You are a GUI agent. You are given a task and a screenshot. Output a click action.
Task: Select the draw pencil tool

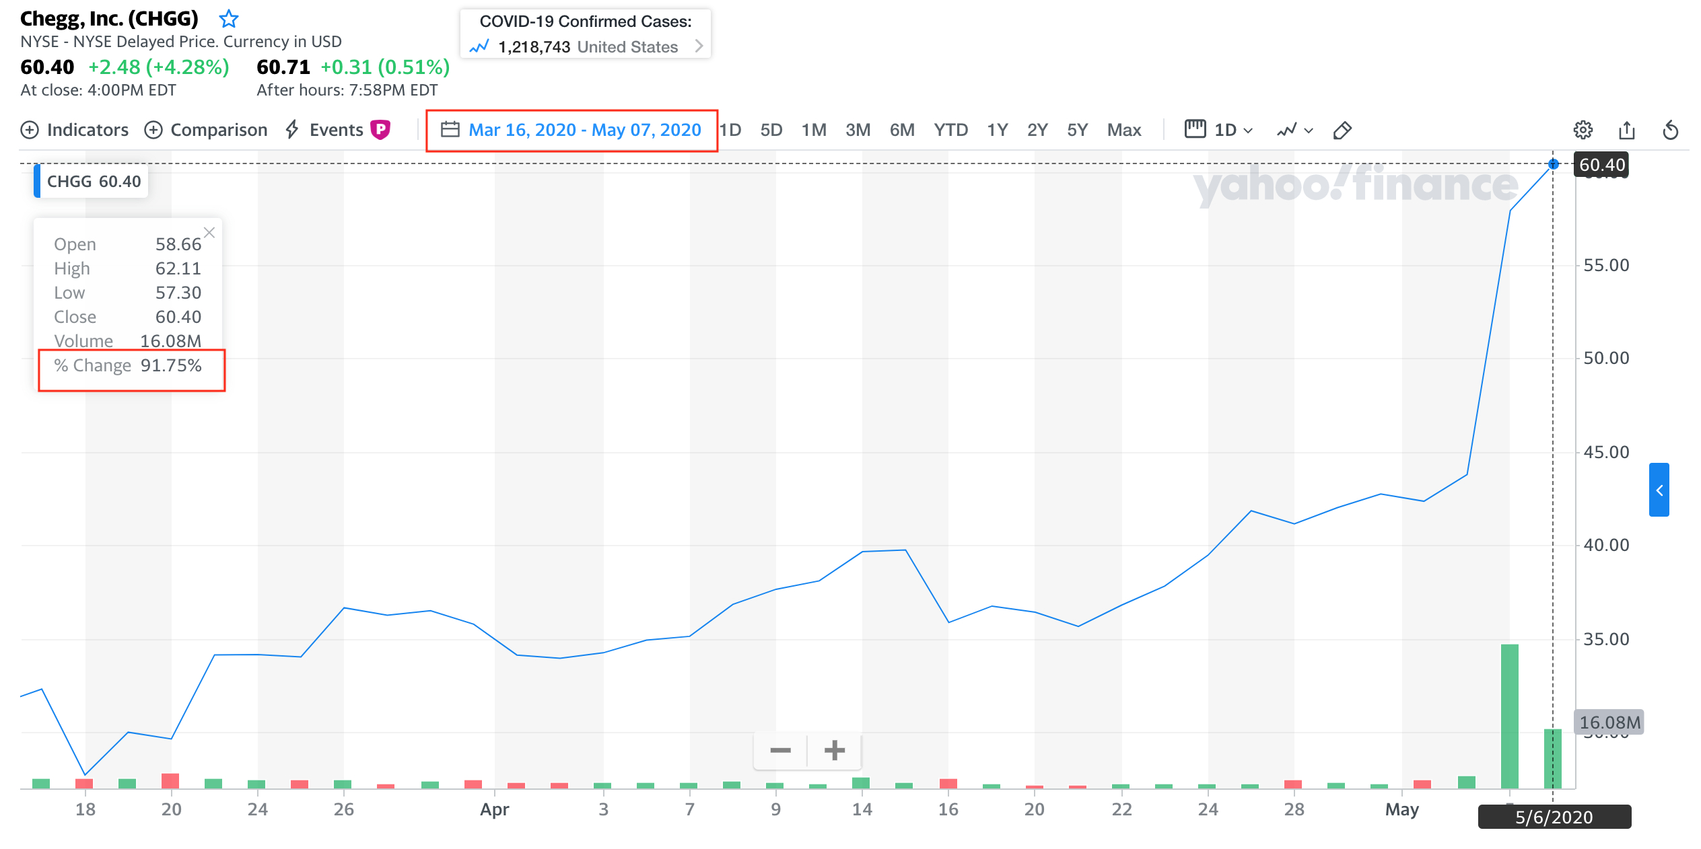1342,130
